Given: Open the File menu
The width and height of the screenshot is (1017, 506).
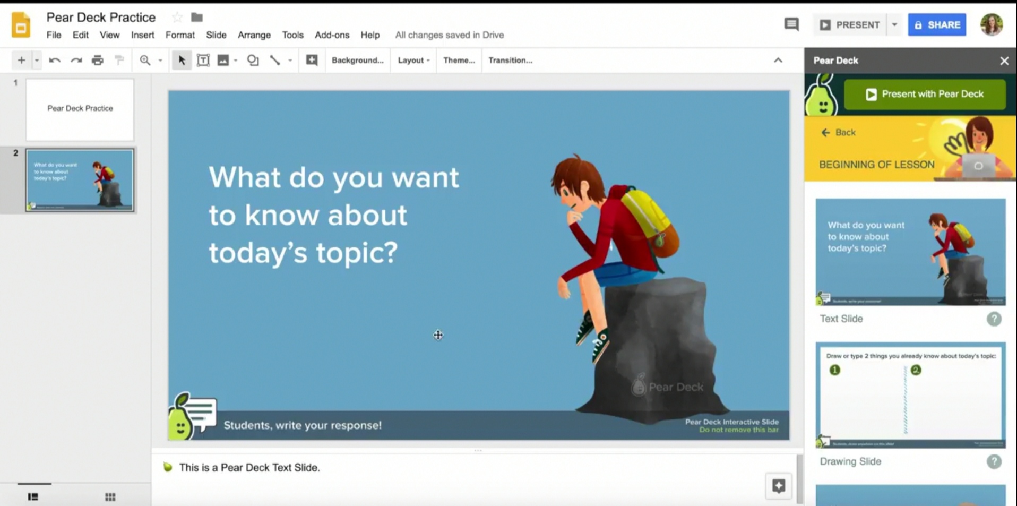Looking at the screenshot, I should [54, 35].
